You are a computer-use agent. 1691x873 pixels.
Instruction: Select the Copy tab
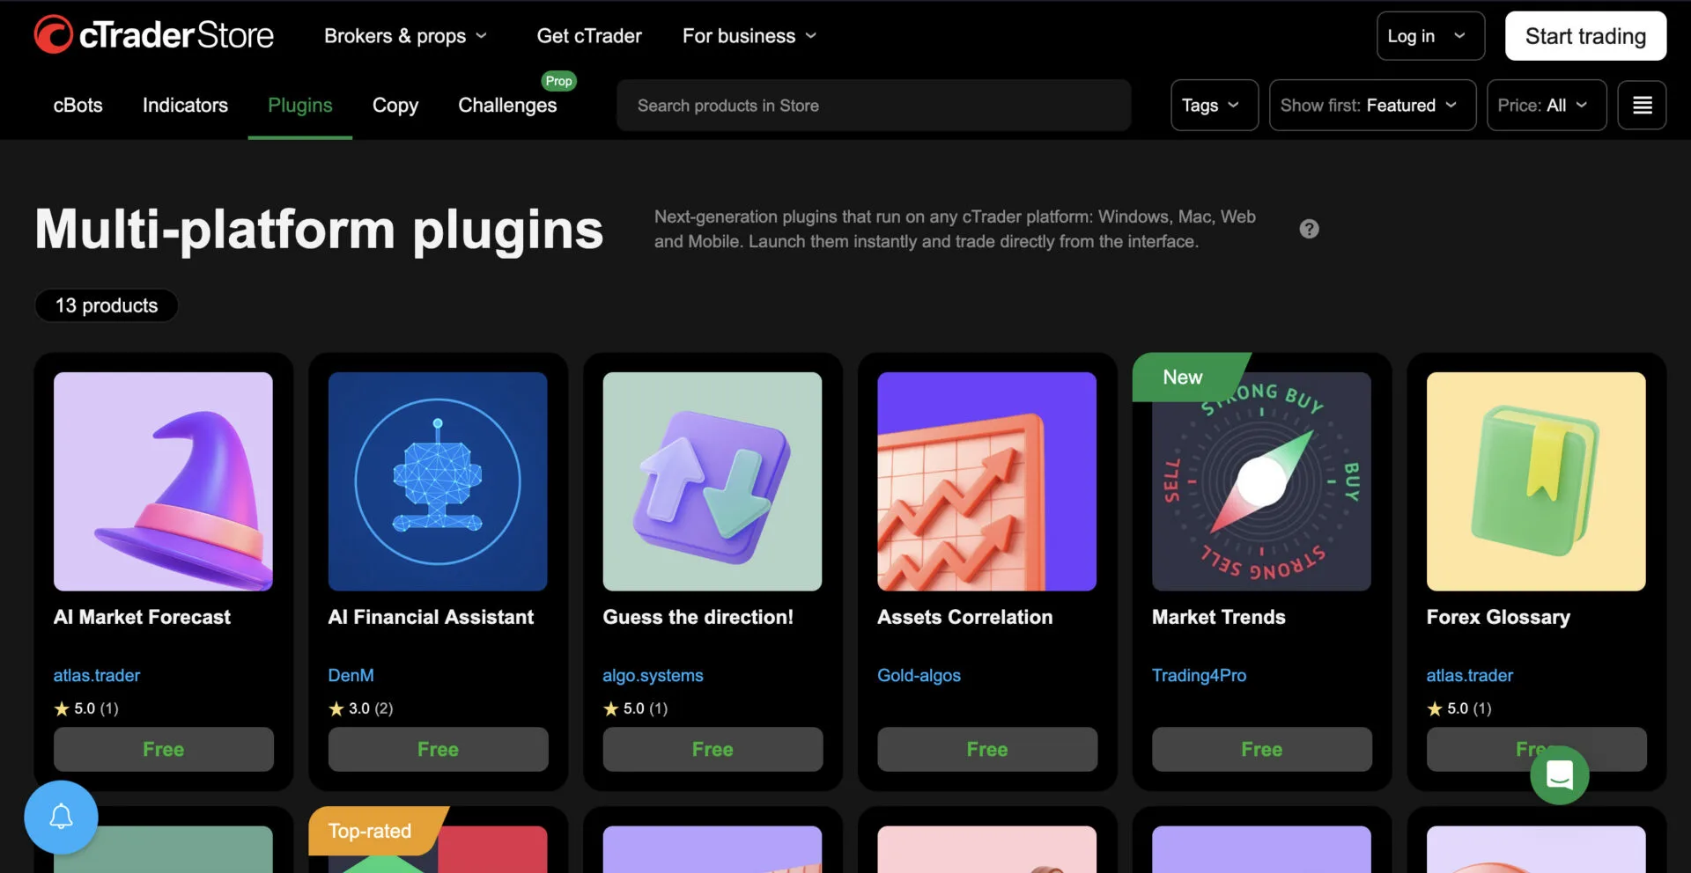pyautogui.click(x=395, y=105)
